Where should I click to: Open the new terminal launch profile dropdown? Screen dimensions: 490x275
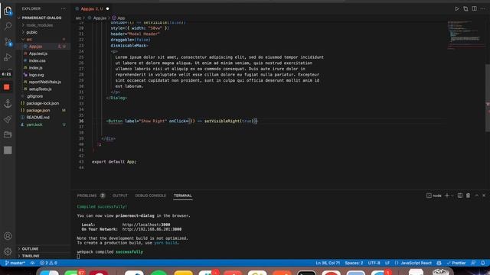(452, 196)
